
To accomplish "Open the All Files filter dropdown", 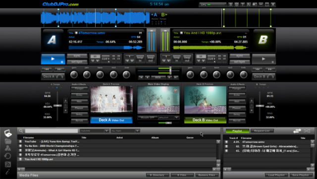I will (138, 131).
